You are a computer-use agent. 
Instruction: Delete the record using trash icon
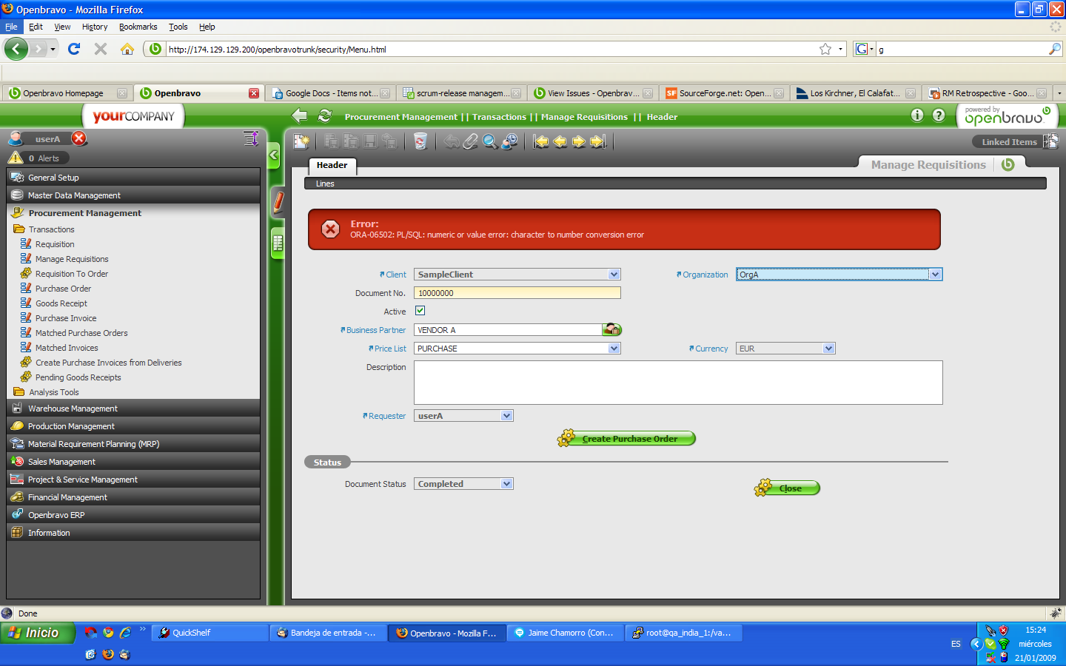click(x=420, y=141)
